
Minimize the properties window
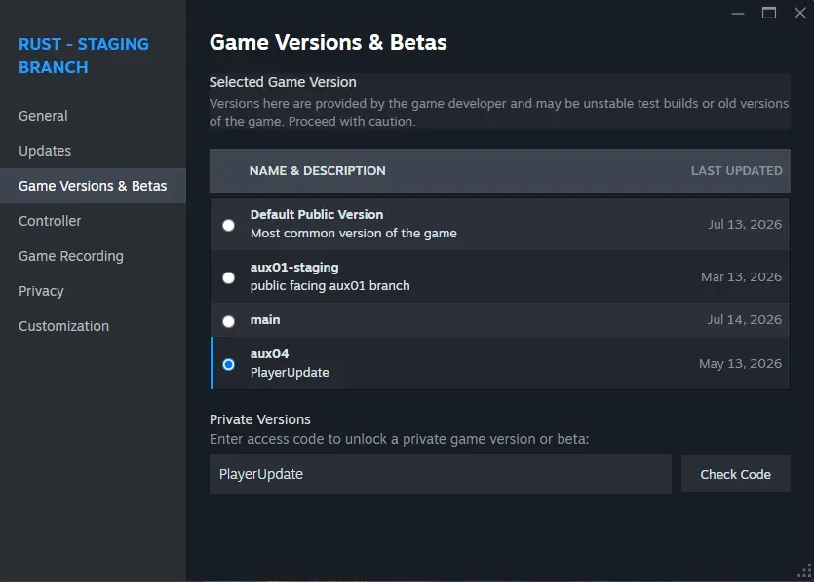(738, 13)
